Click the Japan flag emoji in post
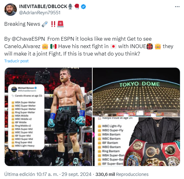184x179 pixels. tap(113, 47)
